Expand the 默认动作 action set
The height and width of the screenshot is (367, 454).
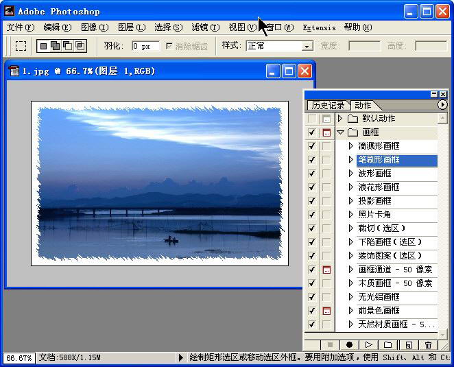pos(339,119)
